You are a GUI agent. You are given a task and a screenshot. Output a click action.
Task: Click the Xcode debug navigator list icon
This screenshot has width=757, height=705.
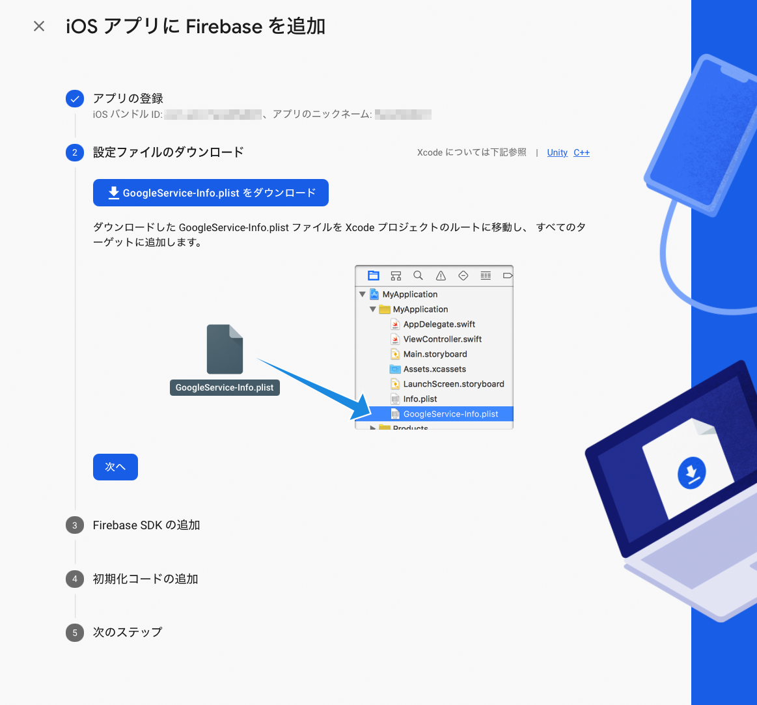(x=486, y=276)
